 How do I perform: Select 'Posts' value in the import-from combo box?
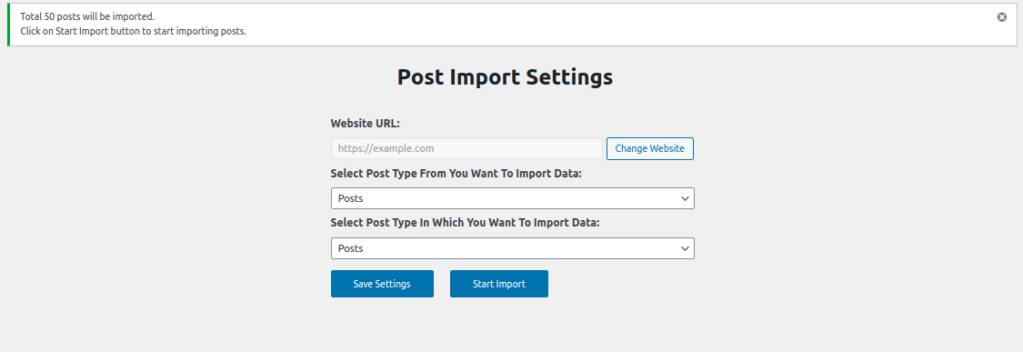point(350,198)
